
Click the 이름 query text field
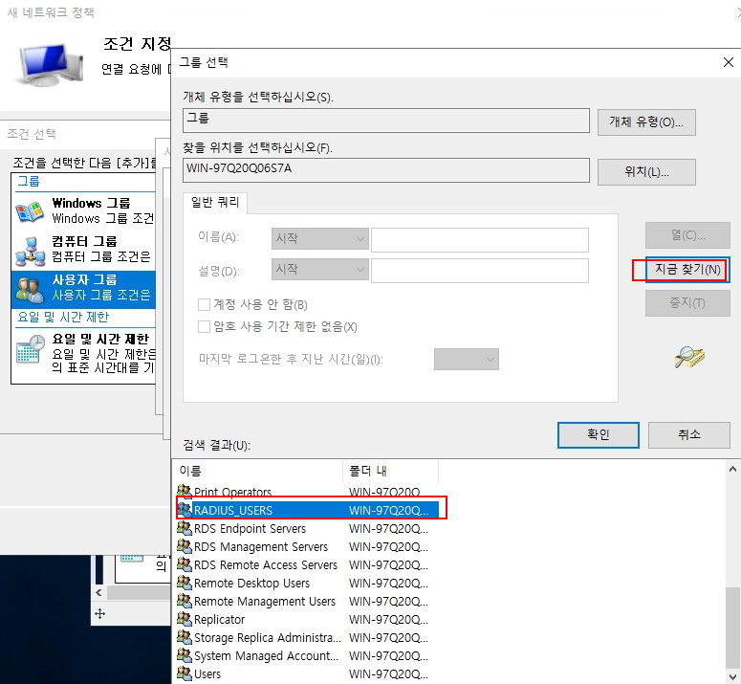click(479, 239)
